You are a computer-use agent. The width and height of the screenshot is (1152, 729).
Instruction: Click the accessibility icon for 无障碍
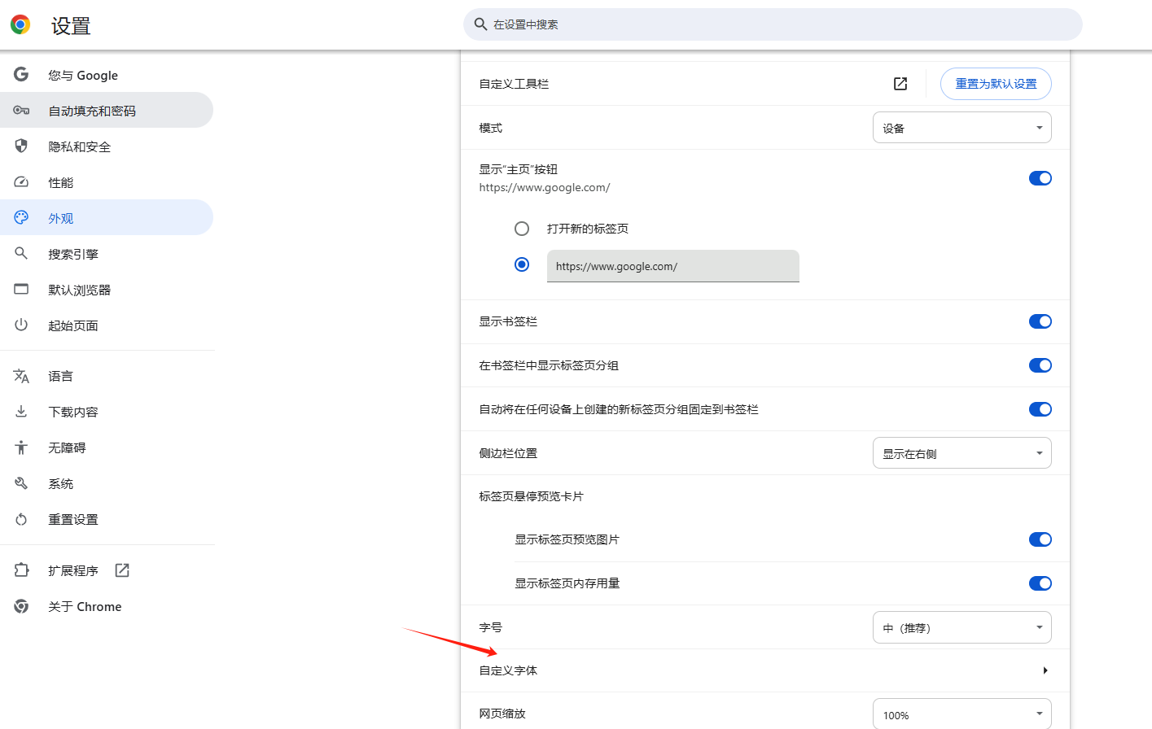21,447
